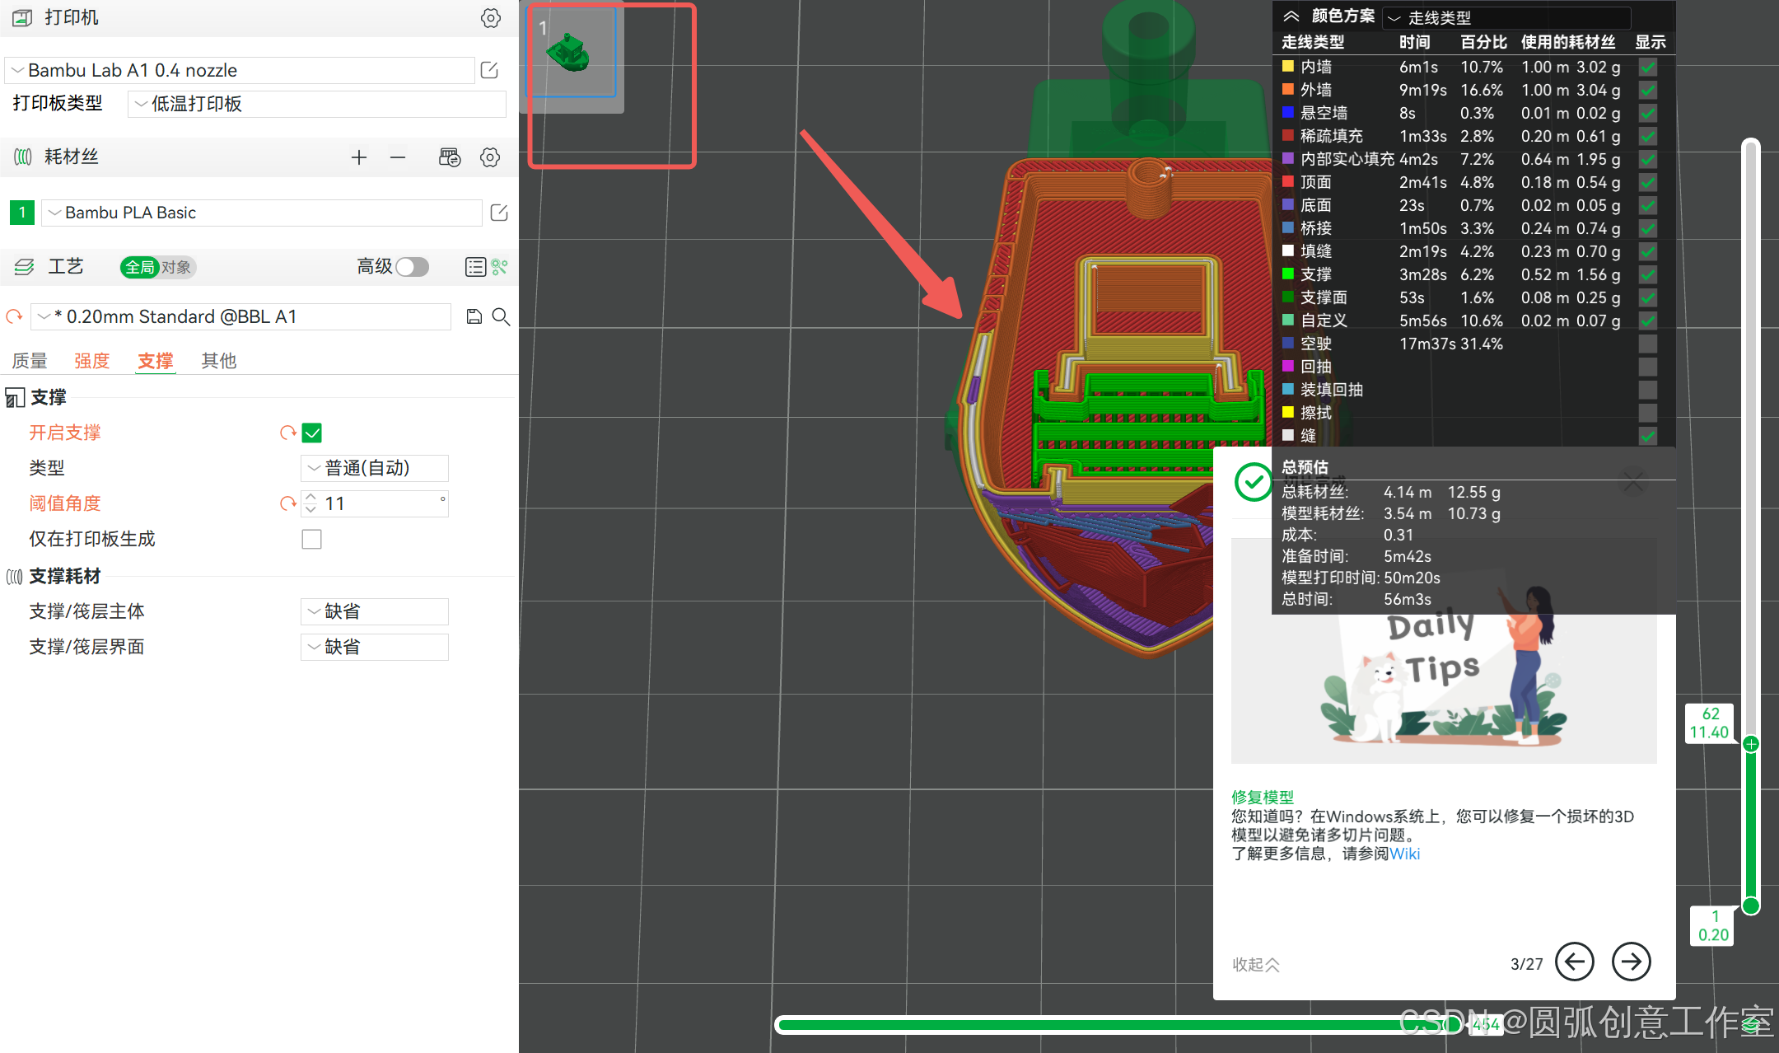Search process settings with magnifier icon
The height and width of the screenshot is (1053, 1779).
point(501,316)
